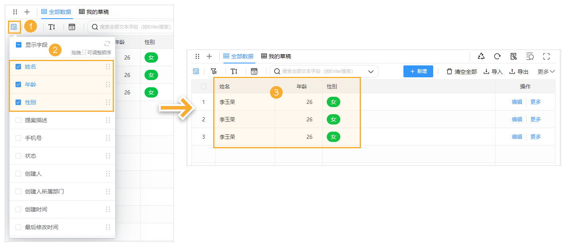Image resolution: width=567 pixels, height=247 pixels.
Task: Expand the search field dropdown arrow
Action: pyautogui.click(x=370, y=71)
